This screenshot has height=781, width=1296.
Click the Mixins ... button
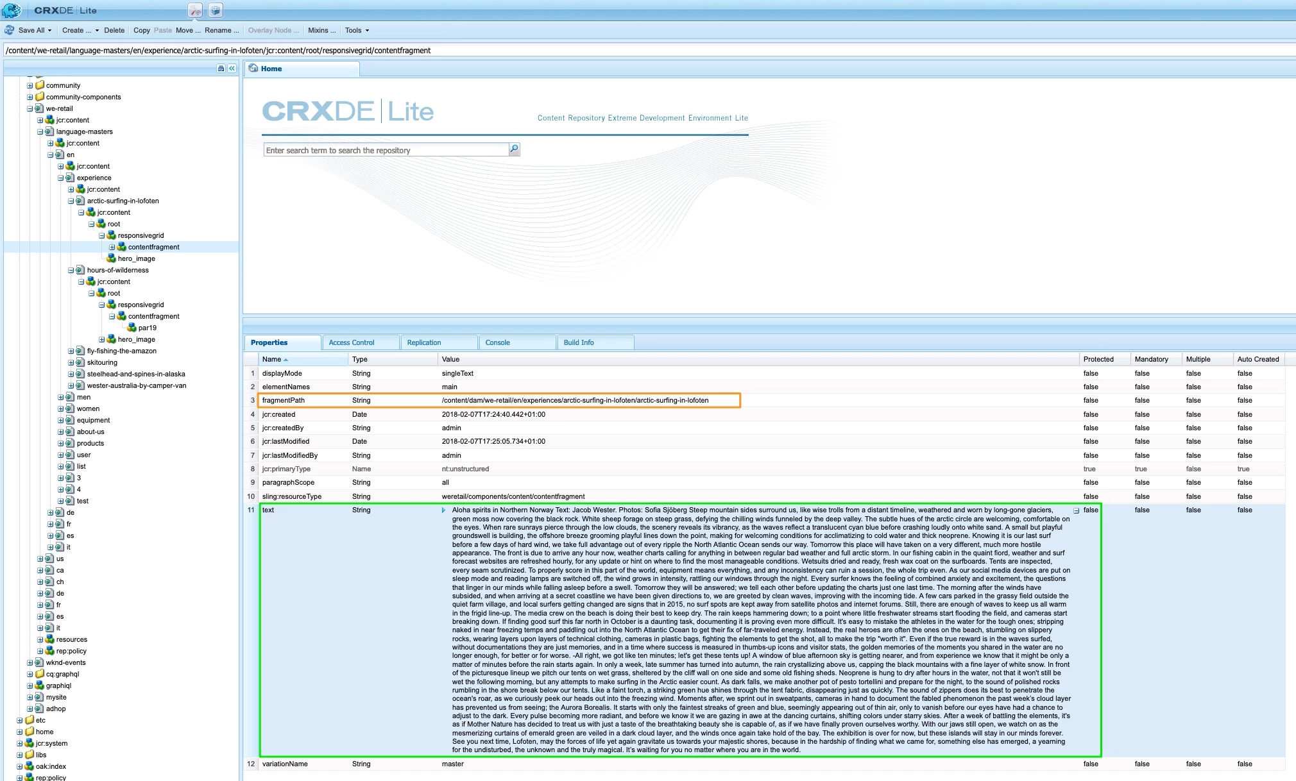click(321, 30)
